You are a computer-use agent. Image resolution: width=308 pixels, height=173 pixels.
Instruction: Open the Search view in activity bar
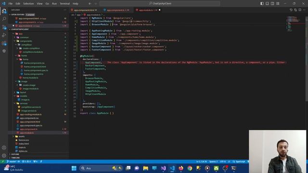point(4,19)
